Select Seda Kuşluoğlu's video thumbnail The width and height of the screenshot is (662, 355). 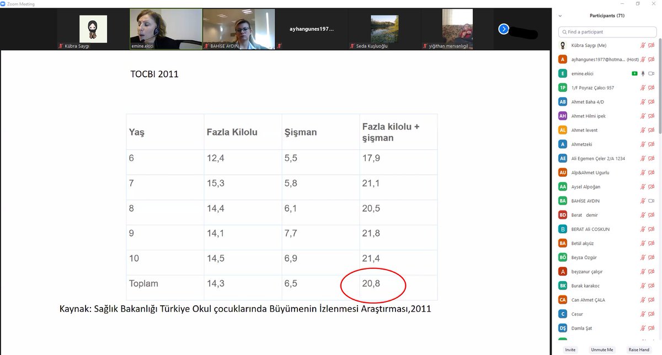tap(384, 29)
